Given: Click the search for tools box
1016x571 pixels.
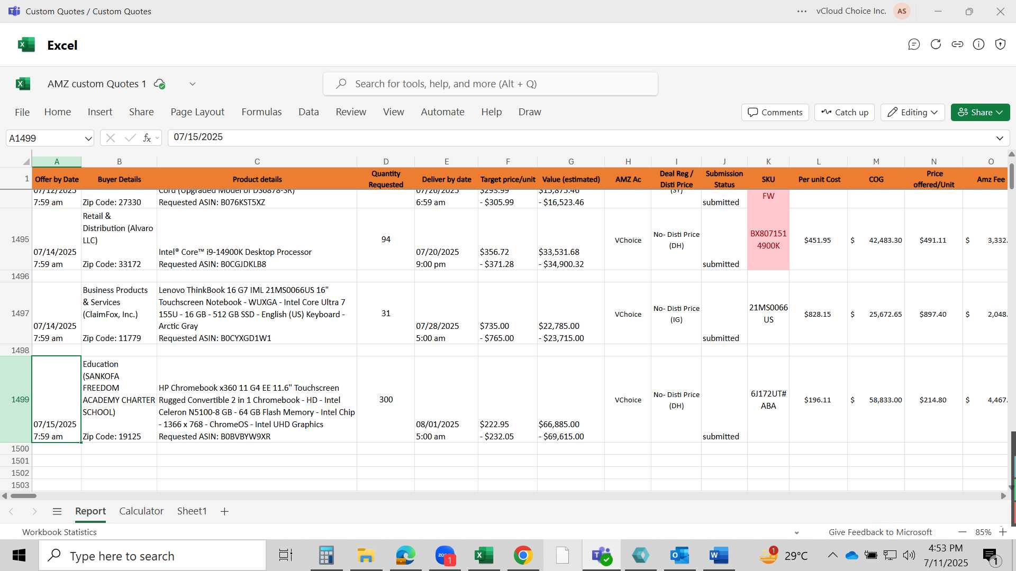Looking at the screenshot, I should pos(491,84).
